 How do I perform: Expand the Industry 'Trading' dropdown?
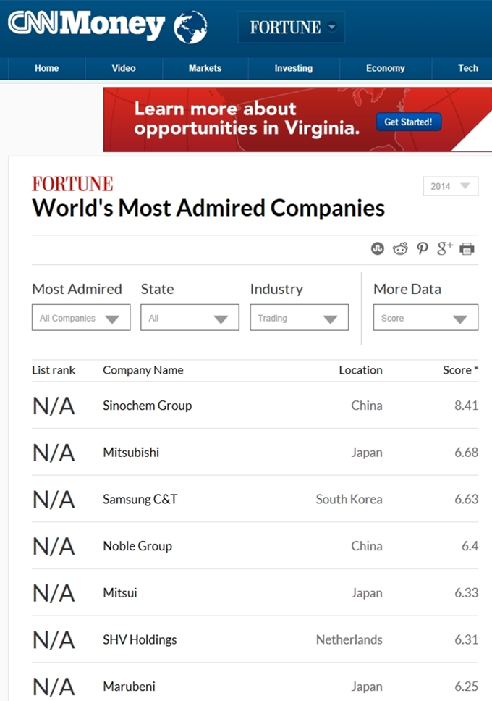click(299, 318)
